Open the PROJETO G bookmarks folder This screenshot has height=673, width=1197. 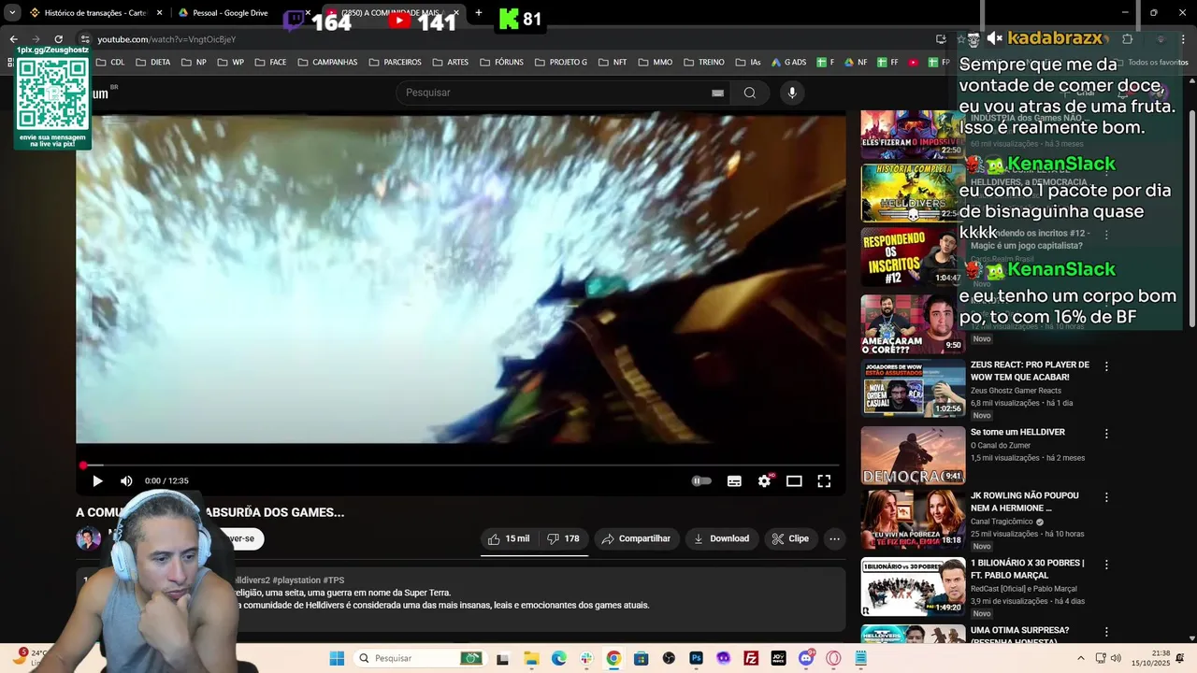point(561,63)
